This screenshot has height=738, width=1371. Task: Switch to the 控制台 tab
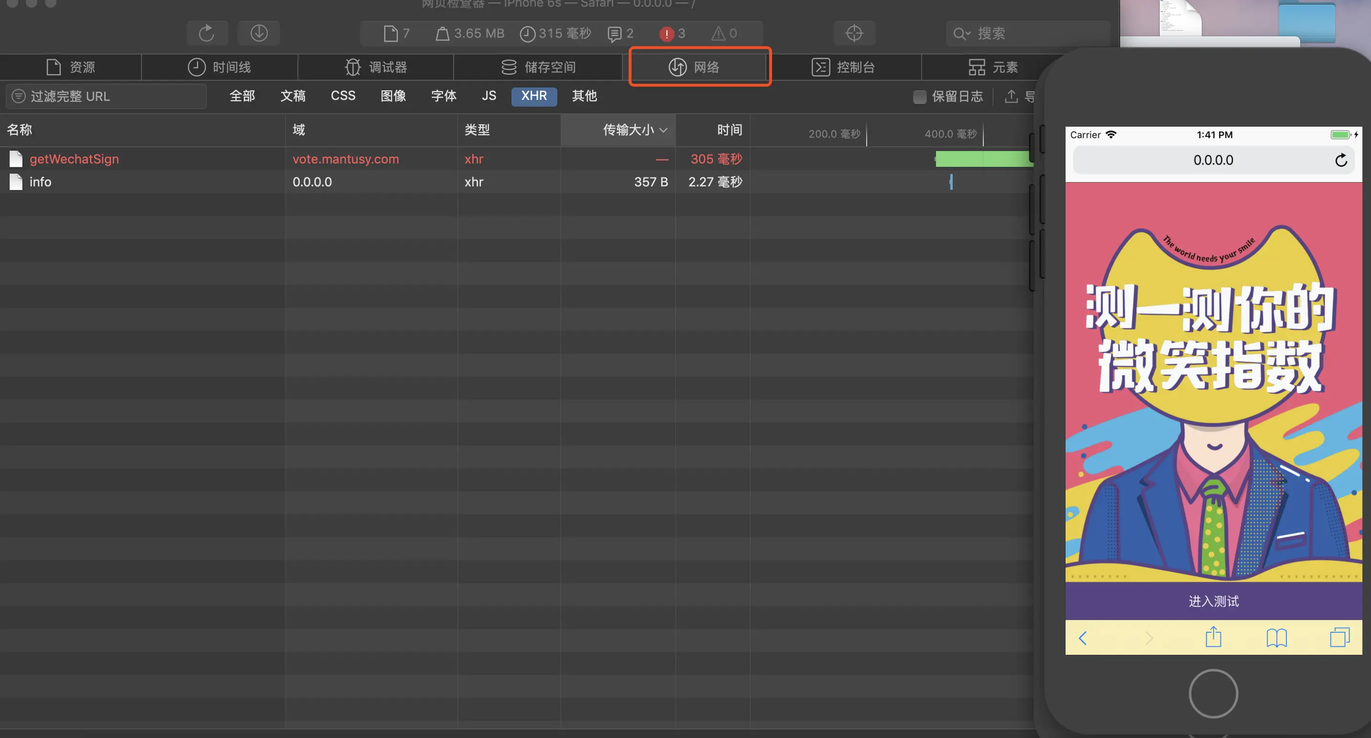pyautogui.click(x=843, y=67)
